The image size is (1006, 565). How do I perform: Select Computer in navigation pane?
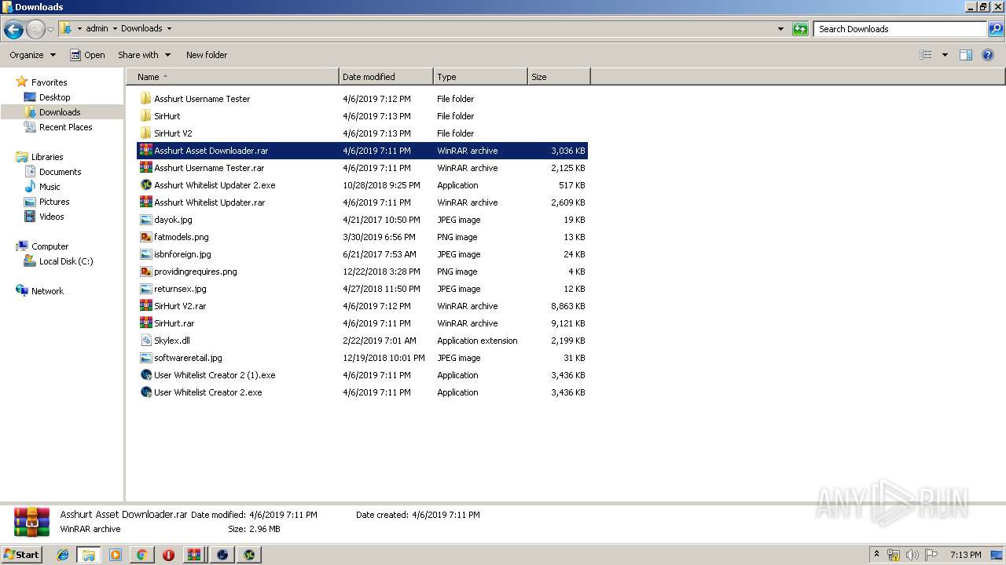click(x=50, y=246)
